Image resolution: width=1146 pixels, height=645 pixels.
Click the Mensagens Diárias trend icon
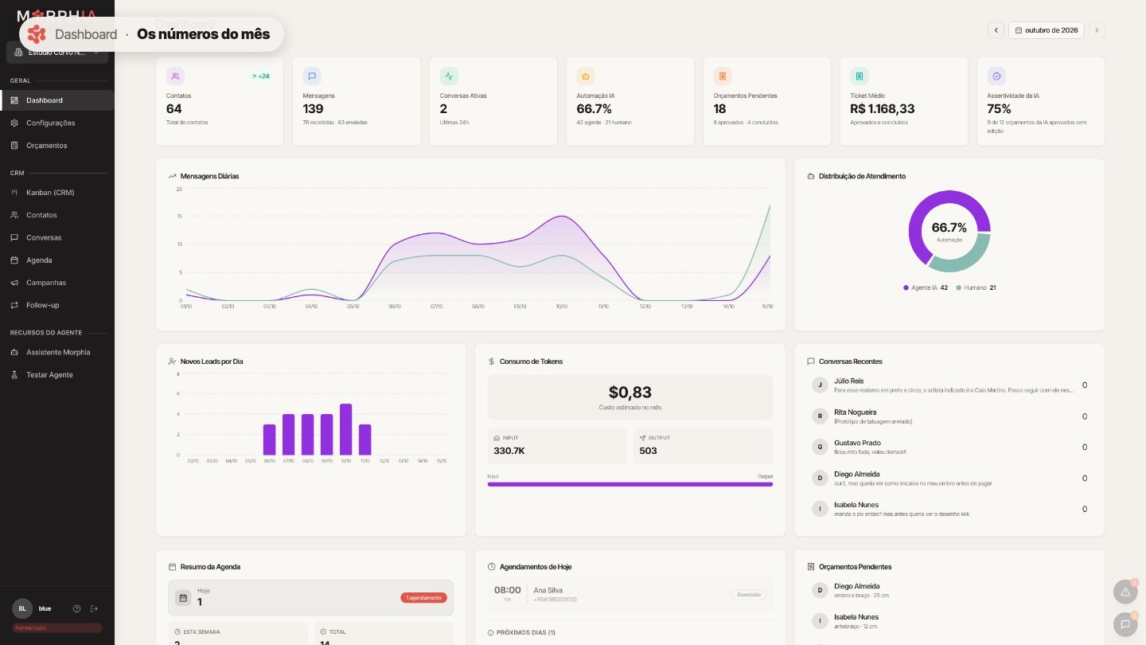click(x=173, y=176)
